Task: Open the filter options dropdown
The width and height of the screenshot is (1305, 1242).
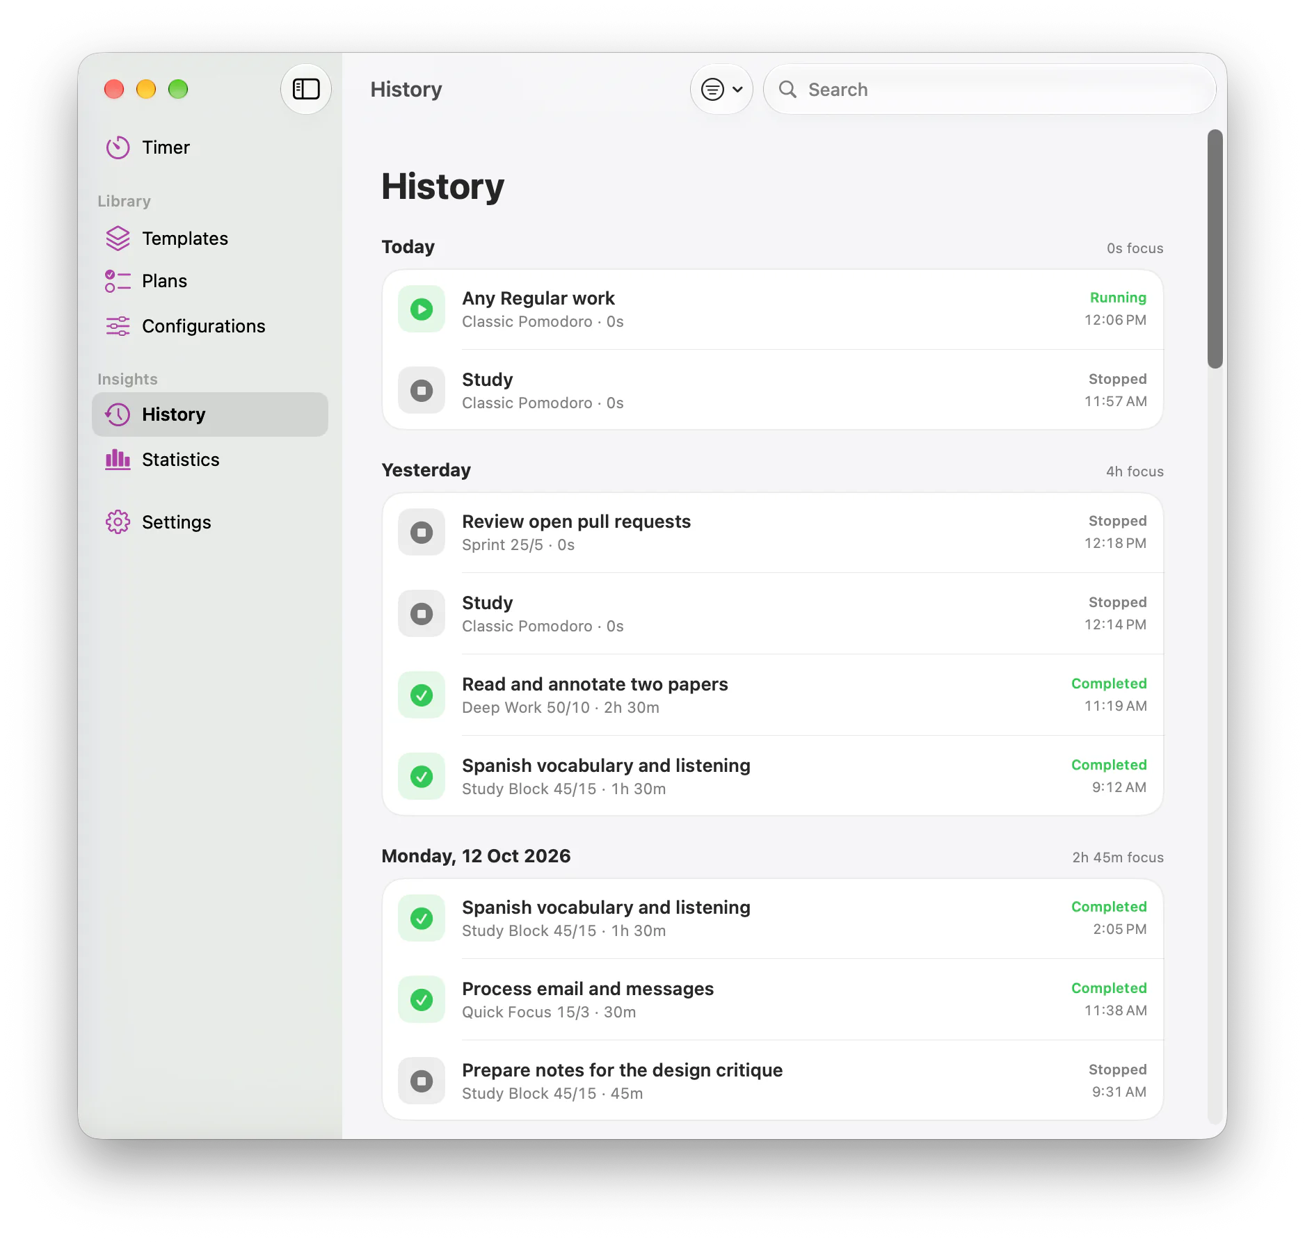Action: click(722, 89)
